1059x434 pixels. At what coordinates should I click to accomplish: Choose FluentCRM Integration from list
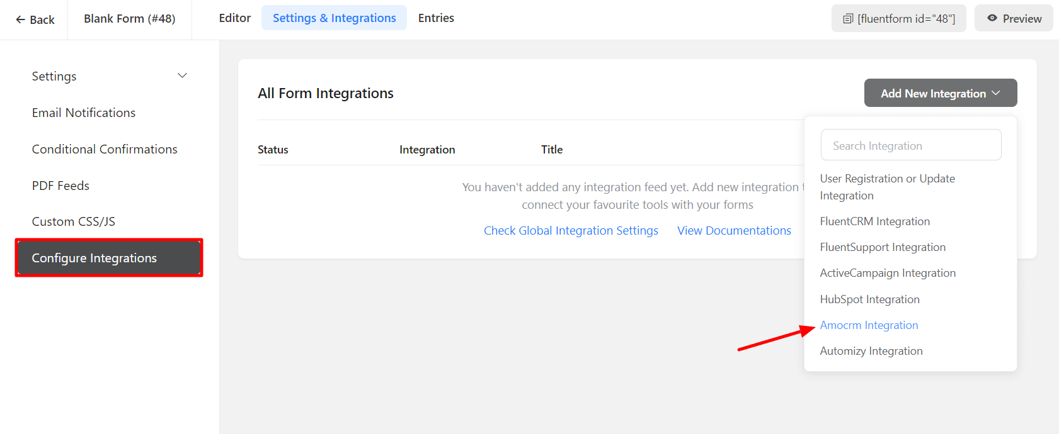[874, 221]
